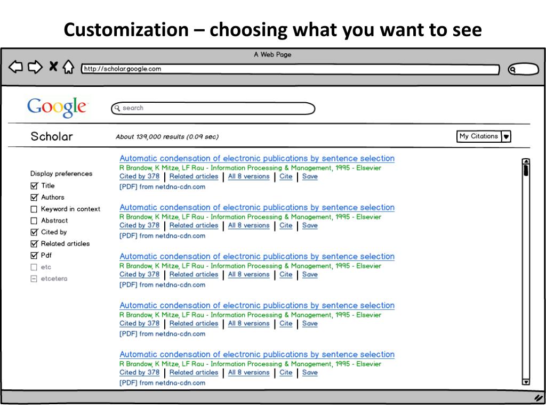Click Cite in the second result
Screen dimensions: 546x409
(x=286, y=225)
